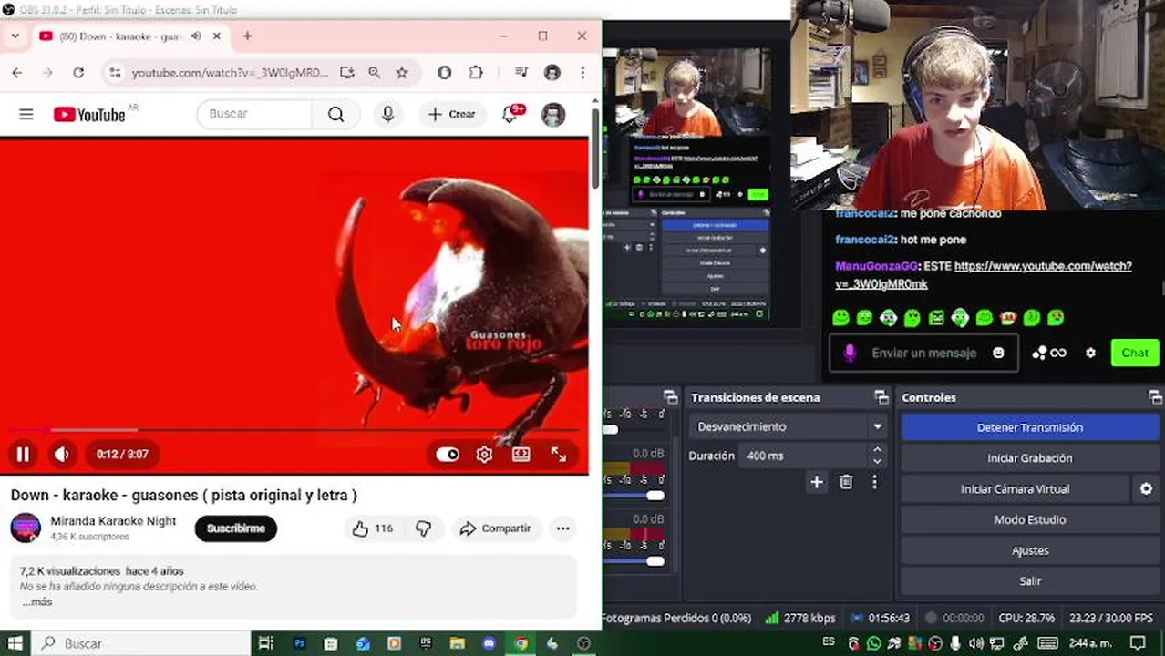Click the Crear button on YouTube

451,114
